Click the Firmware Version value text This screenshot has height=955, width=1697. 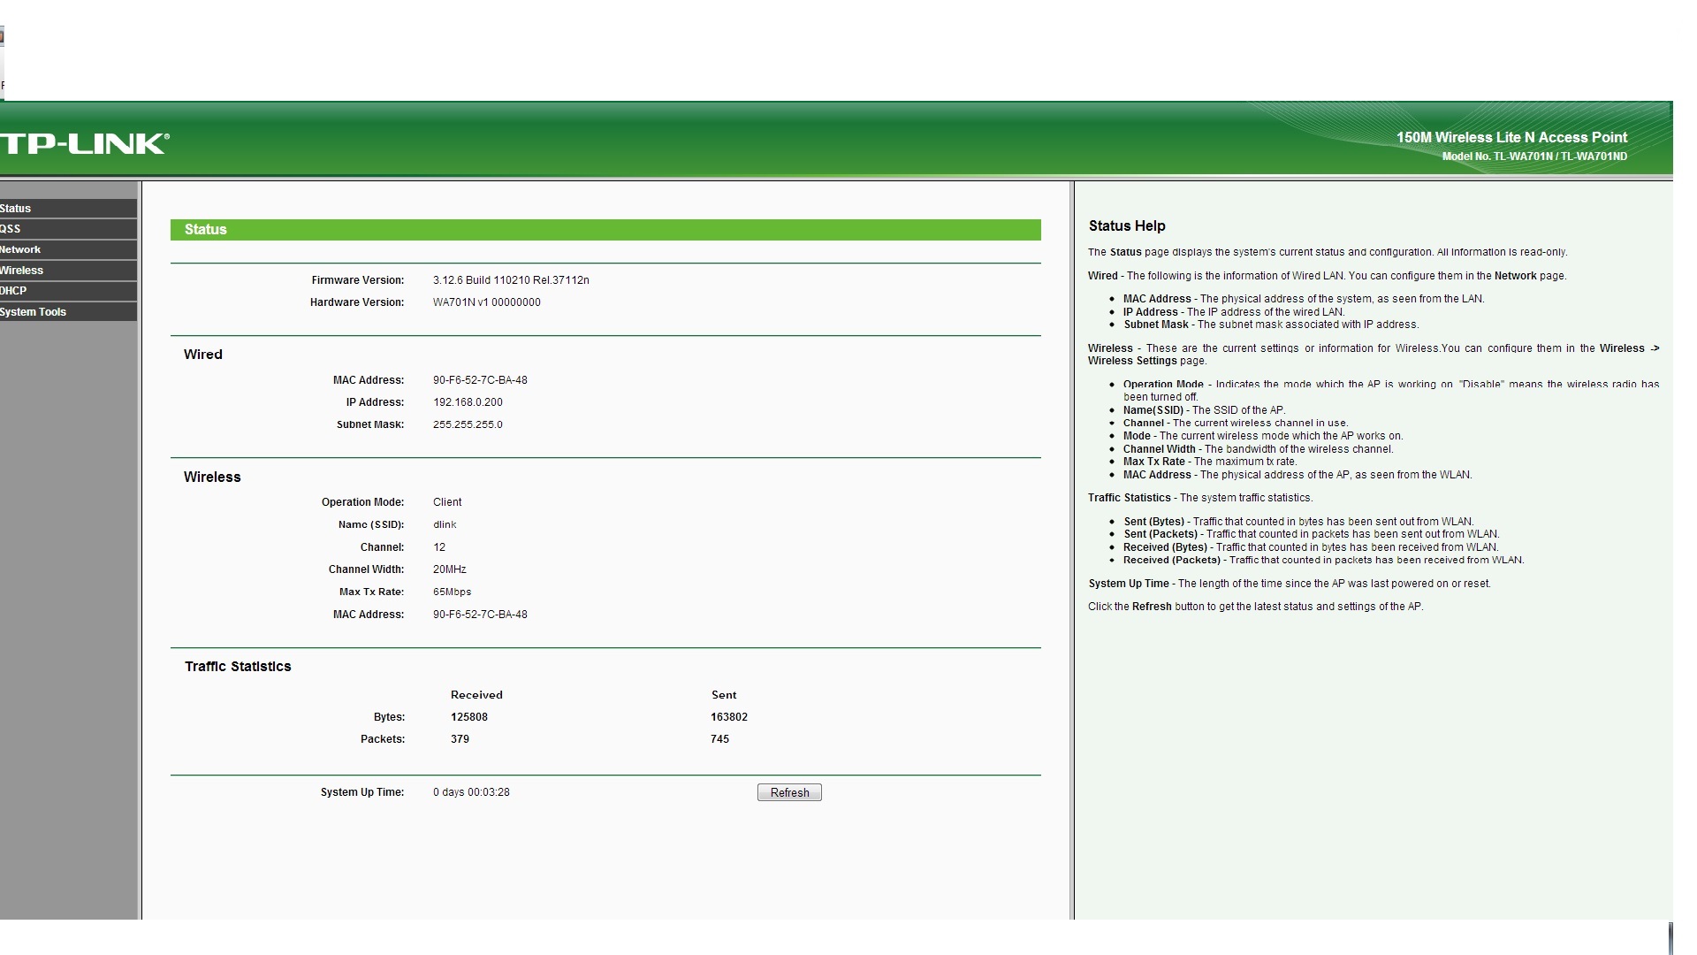[x=511, y=280]
